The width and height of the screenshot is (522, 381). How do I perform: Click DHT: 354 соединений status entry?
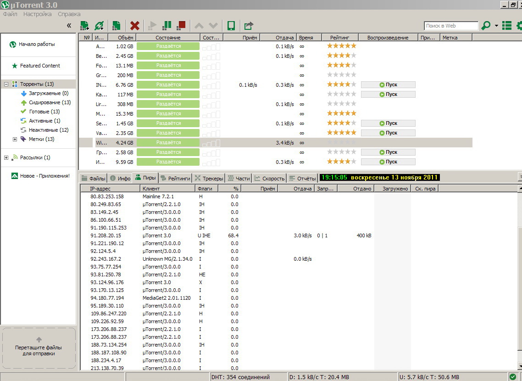pos(248,377)
